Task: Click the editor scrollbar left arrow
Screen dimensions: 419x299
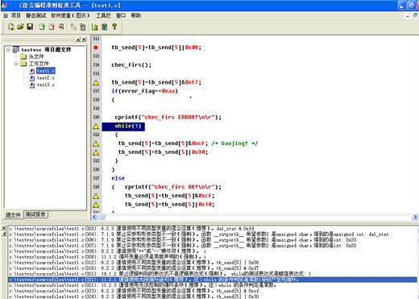Action: (x=94, y=217)
